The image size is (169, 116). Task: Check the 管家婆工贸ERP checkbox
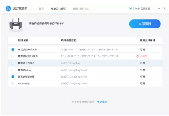pyautogui.click(x=13, y=63)
